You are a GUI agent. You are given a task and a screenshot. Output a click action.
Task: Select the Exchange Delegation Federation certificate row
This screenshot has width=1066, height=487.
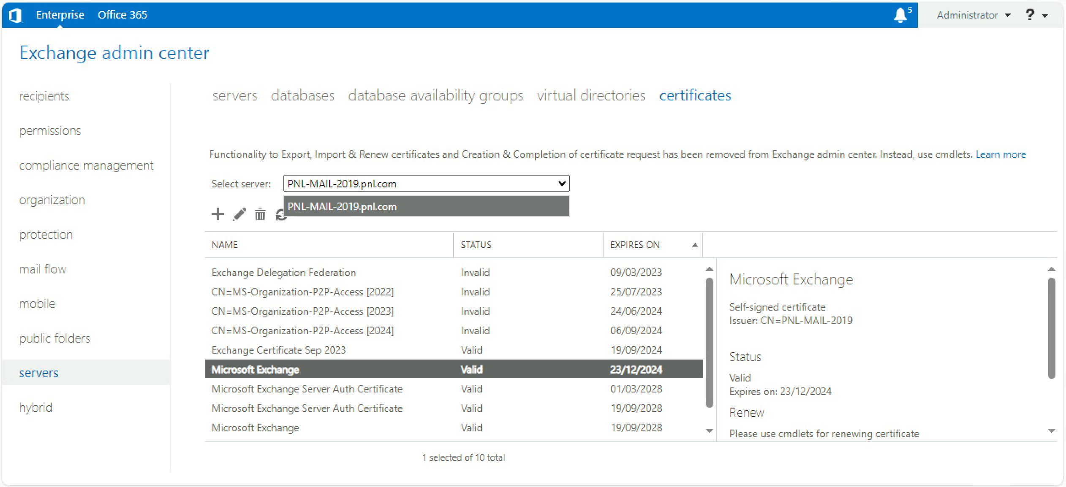[x=454, y=272]
